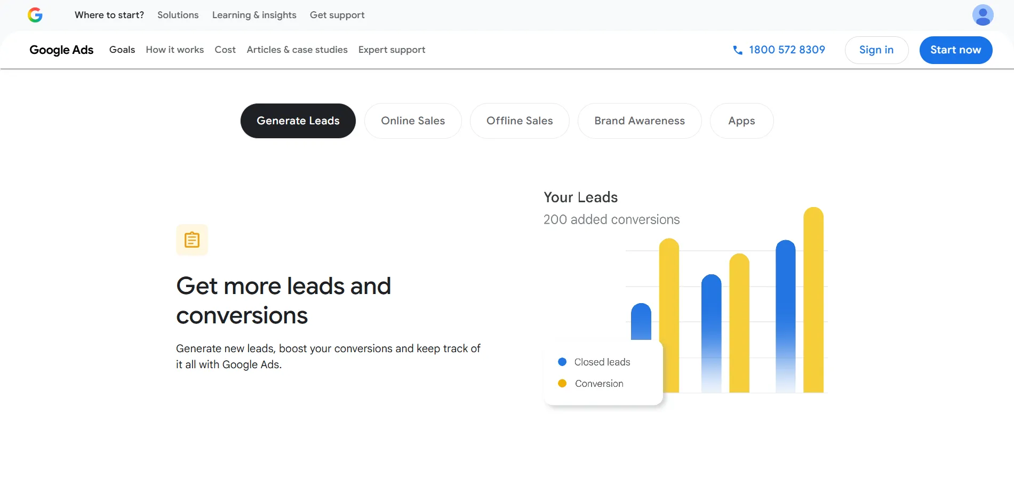Click the tallest yellow chart bar
The image size is (1014, 484).
tap(813, 299)
